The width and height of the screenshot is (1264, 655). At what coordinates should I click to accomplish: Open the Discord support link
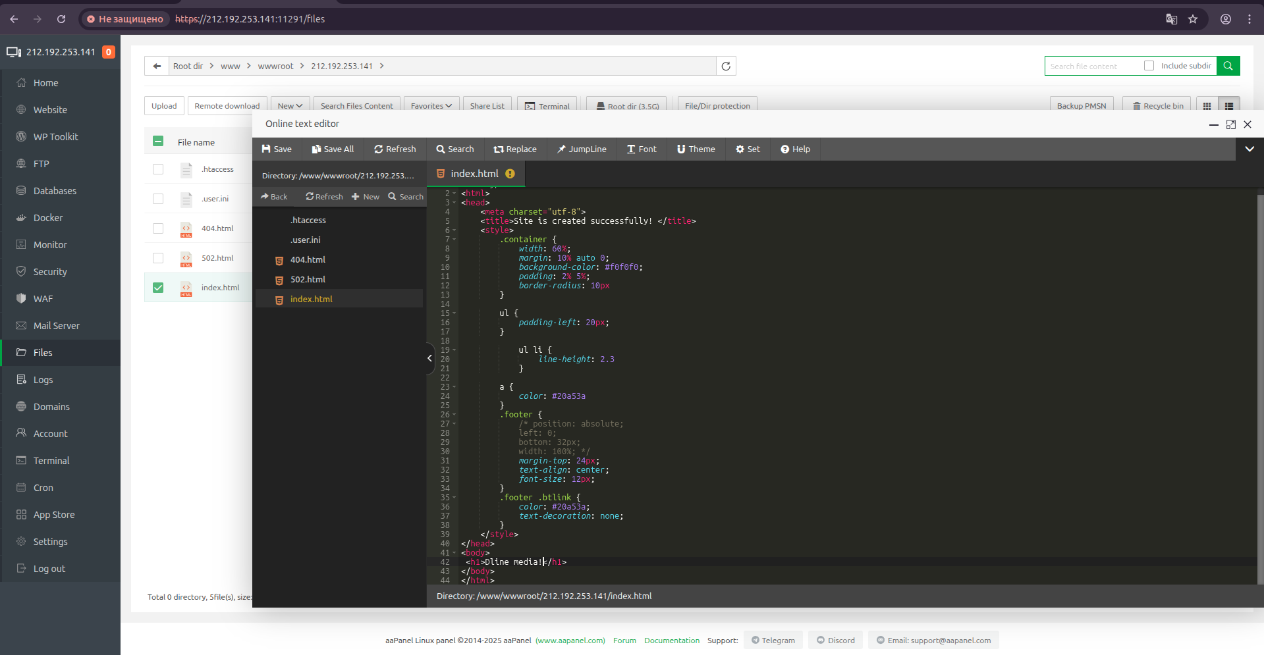[836, 641]
